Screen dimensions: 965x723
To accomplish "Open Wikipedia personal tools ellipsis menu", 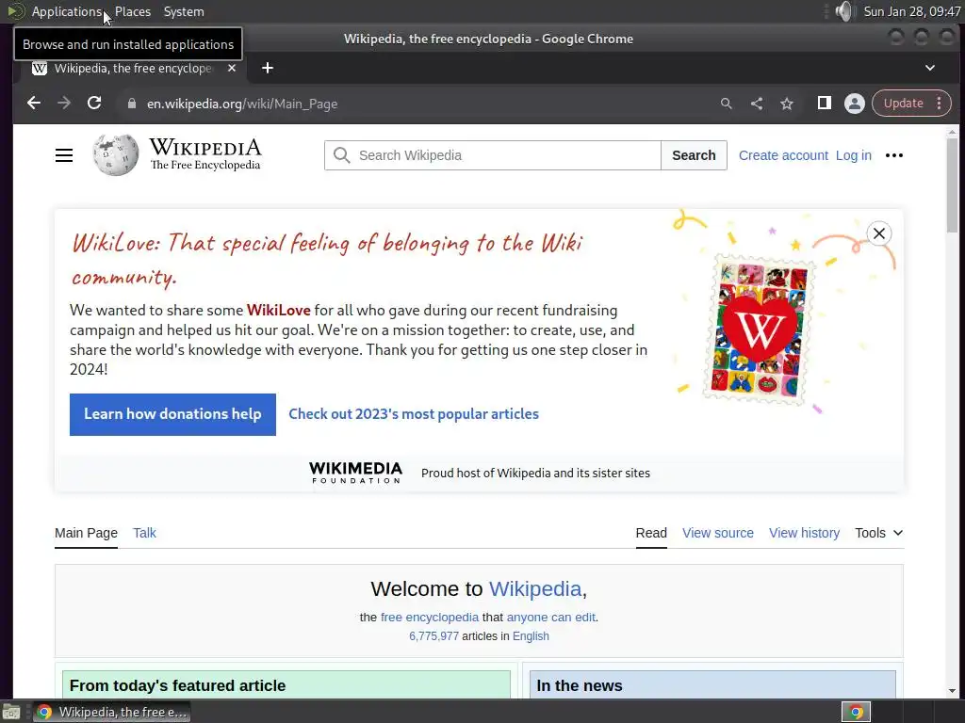I will point(894,155).
